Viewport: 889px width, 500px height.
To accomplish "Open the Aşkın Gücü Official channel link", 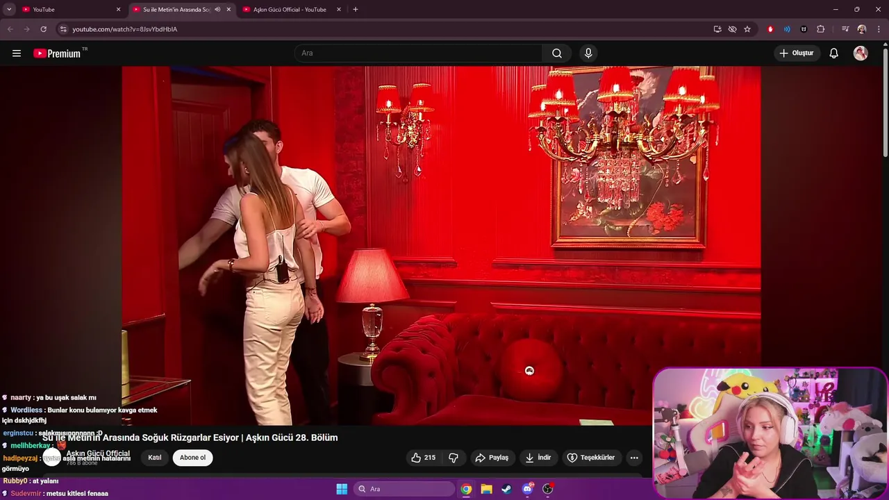I will point(98,453).
